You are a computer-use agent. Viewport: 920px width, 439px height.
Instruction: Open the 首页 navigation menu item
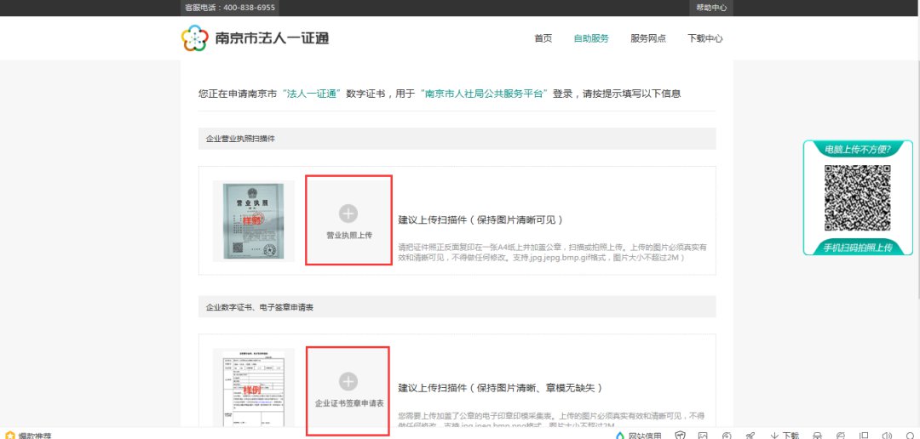(x=543, y=38)
